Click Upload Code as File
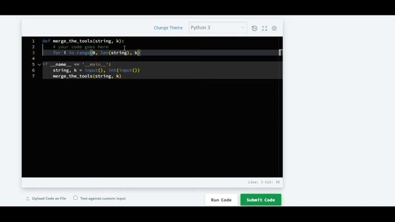The height and width of the screenshot is (222, 395). coord(49,199)
